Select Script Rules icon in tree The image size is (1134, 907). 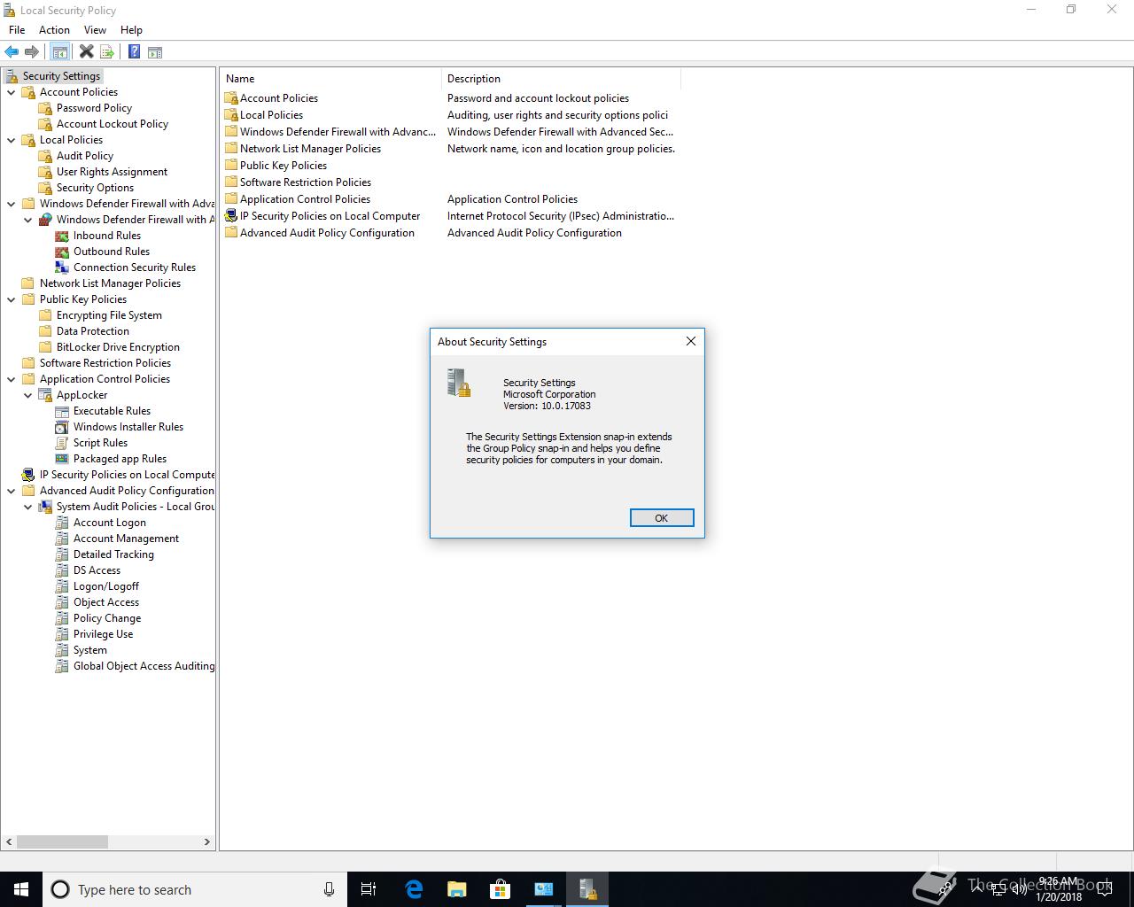tap(62, 443)
